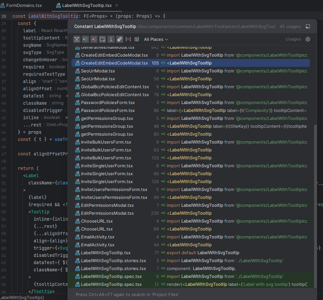The height and width of the screenshot is (300, 323).
Task: Click the merge-occurrences circles icon
Action: pyautogui.click(x=120, y=39)
